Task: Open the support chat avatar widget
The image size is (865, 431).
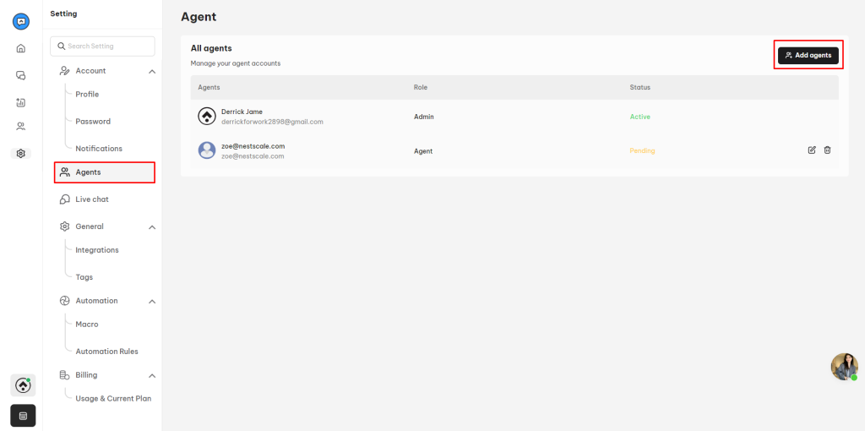Action: (845, 367)
